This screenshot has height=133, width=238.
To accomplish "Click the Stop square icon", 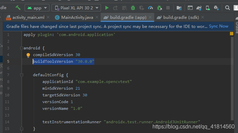I will [168, 8].
